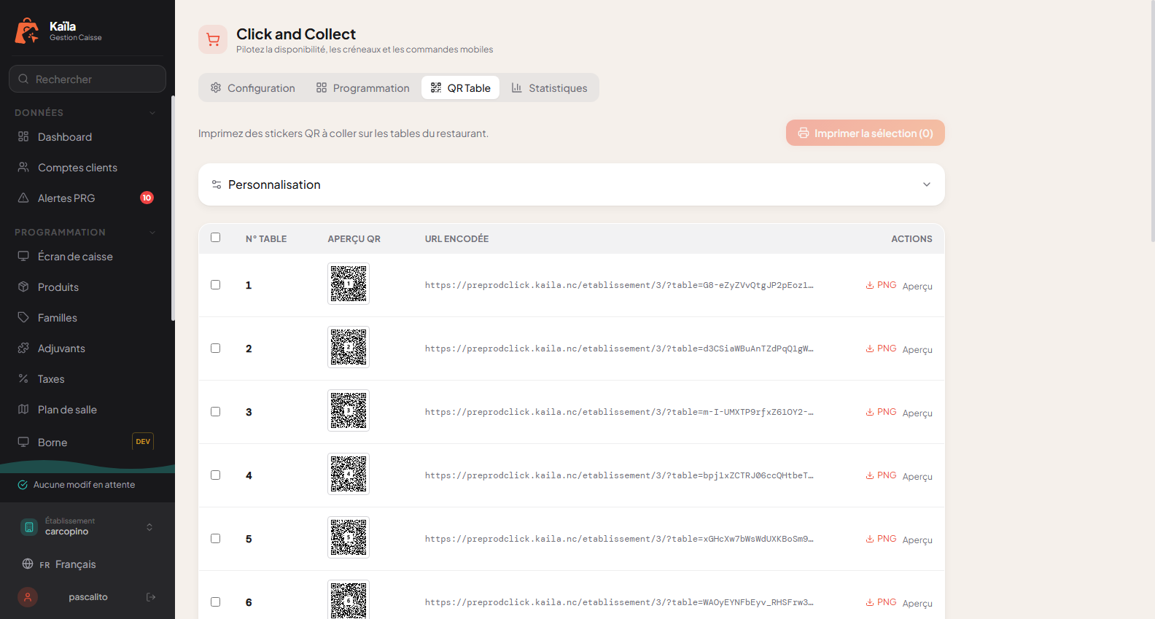Click PNG download for table 6
Image resolution: width=1155 pixels, height=619 pixels.
881,602
